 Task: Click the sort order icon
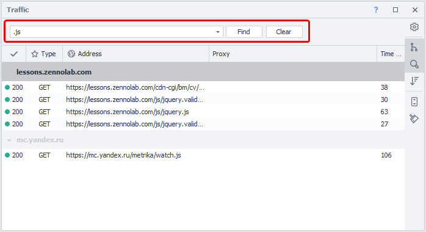pos(414,81)
